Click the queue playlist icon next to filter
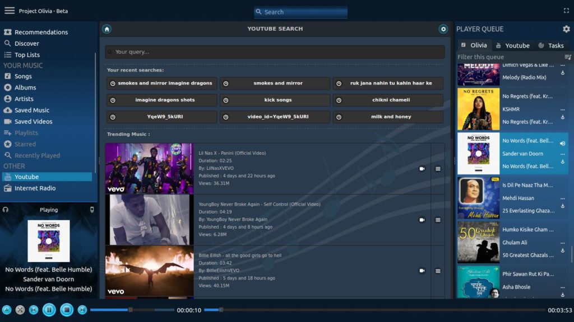The height and width of the screenshot is (322, 574). pyautogui.click(x=568, y=57)
